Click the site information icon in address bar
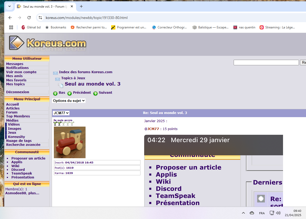The width and height of the screenshot is (306, 219). pyautogui.click(x=40, y=18)
